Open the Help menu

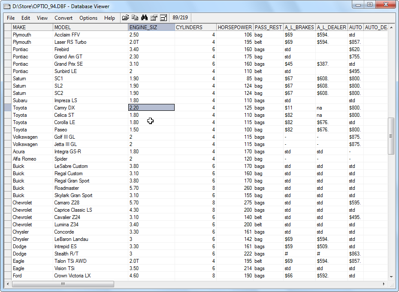click(x=109, y=18)
